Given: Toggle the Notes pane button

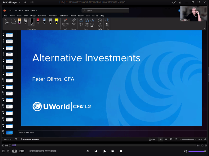Looking at the screenshot, I should (152, 139).
